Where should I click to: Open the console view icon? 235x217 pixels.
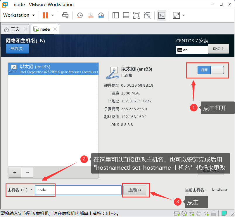click(162, 15)
